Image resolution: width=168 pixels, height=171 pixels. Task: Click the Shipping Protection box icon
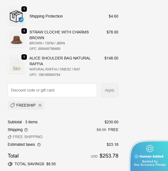(17, 16)
